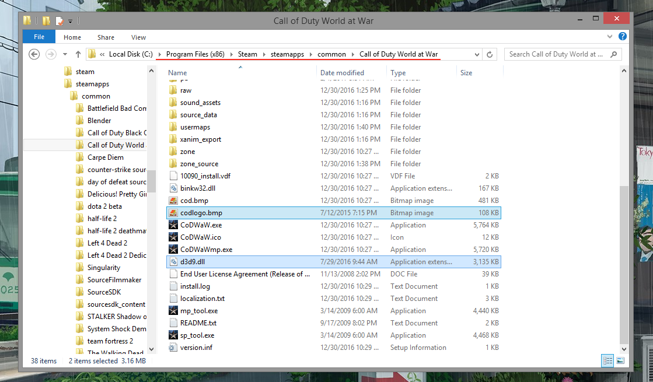Image resolution: width=653 pixels, height=382 pixels.
Task: Select the codlogo.bmp image icon
Action: click(173, 213)
